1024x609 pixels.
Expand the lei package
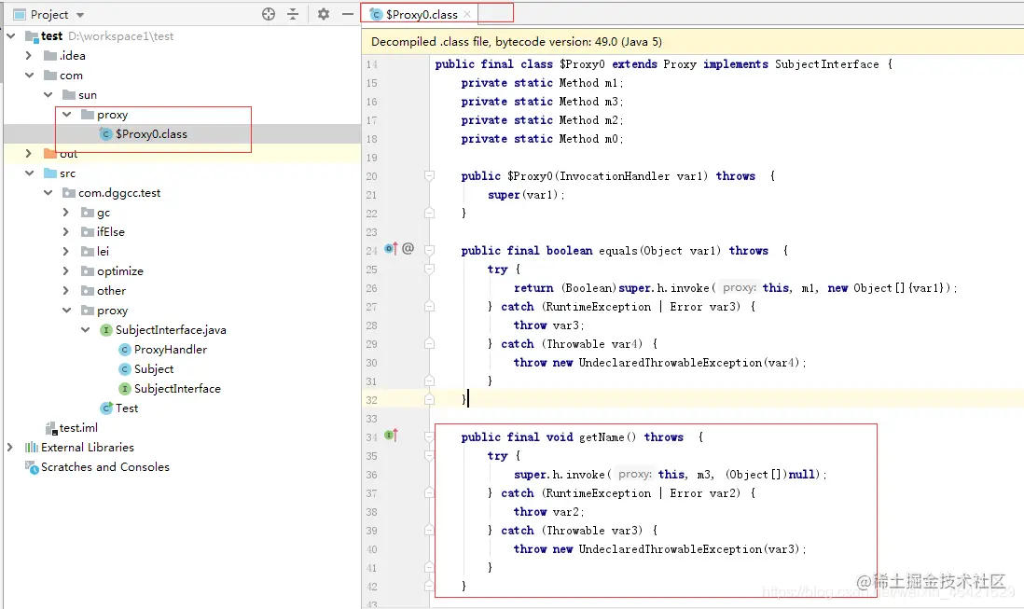(66, 251)
